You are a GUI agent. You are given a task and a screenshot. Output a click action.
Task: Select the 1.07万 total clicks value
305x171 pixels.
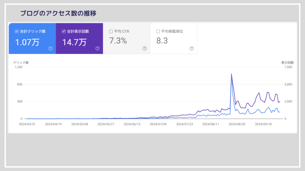pyautogui.click(x=27, y=42)
